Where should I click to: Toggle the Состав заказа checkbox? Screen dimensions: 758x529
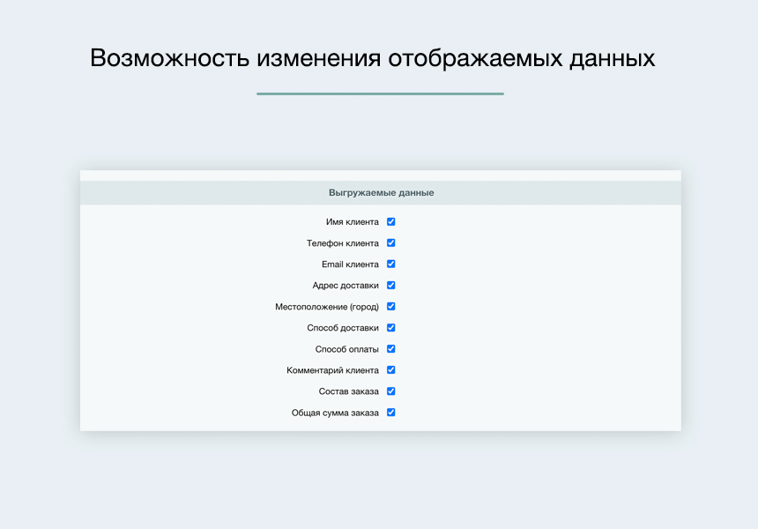tap(390, 391)
